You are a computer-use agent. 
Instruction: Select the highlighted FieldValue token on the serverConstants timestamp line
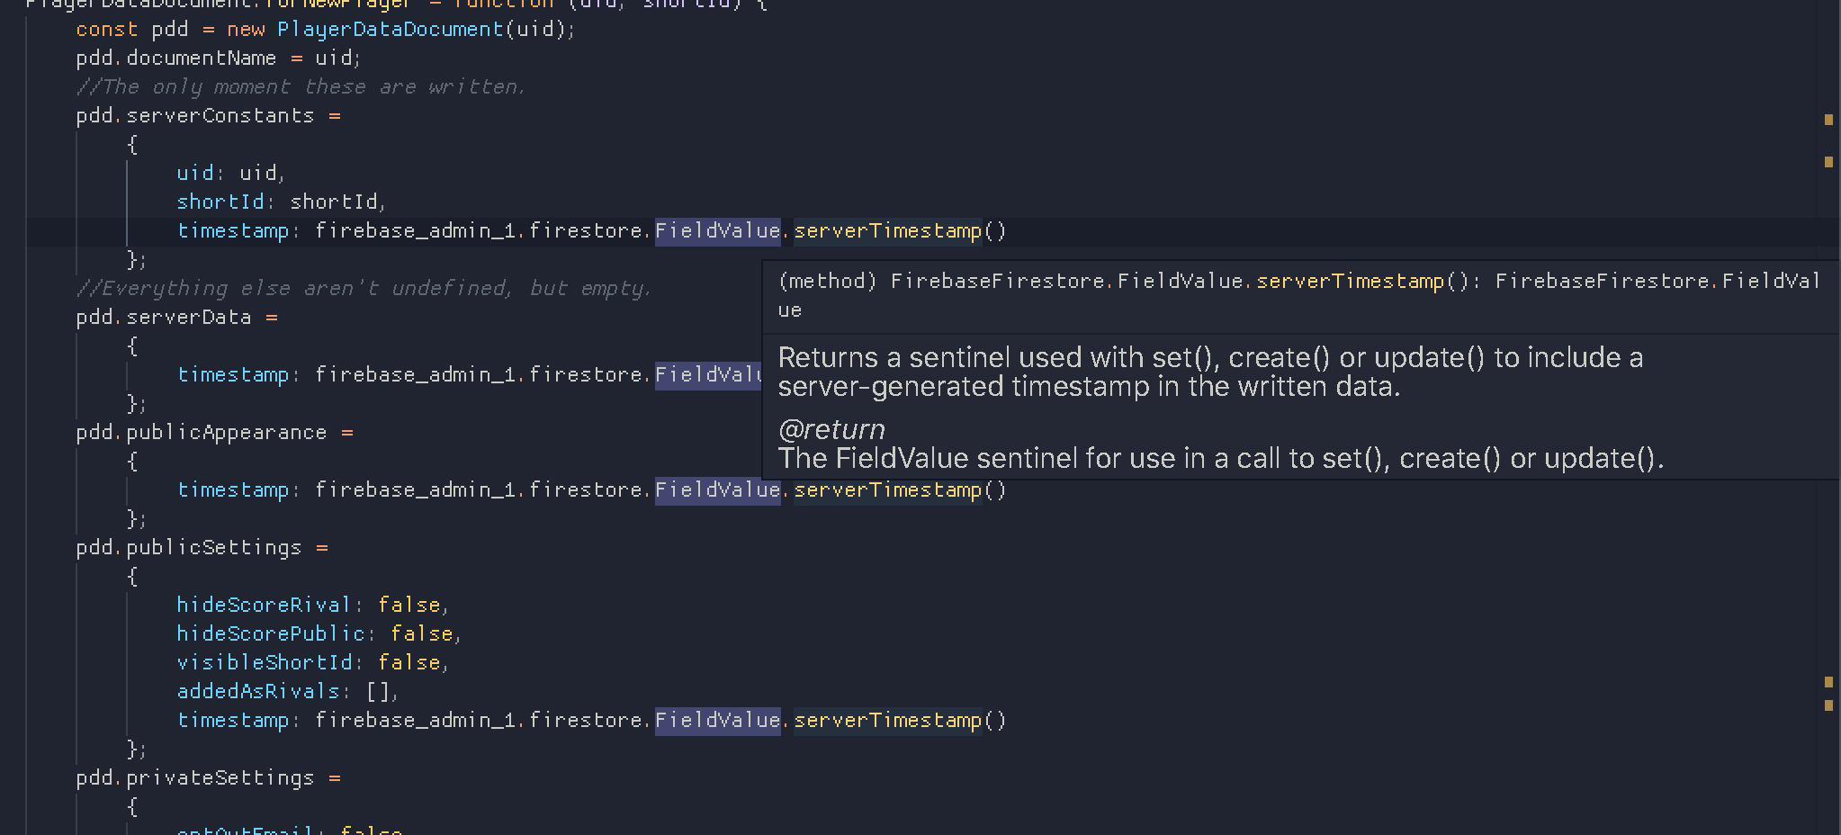coord(717,230)
